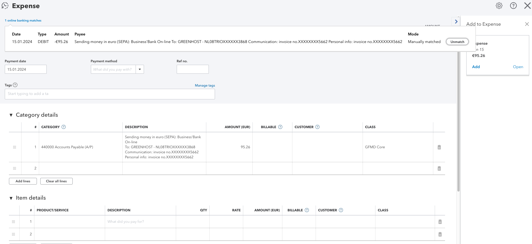Screen dimensions: 532x244
Task: Open the Manage tags link
Action: [x=205, y=85]
